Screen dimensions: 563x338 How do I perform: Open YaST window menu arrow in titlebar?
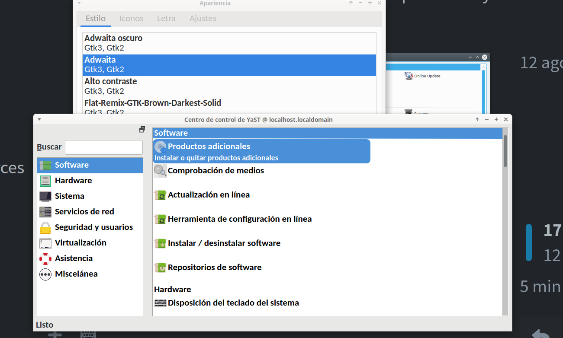pos(39,120)
